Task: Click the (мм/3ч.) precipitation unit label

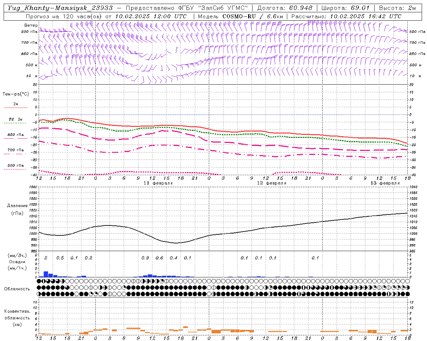Action: coord(17,255)
